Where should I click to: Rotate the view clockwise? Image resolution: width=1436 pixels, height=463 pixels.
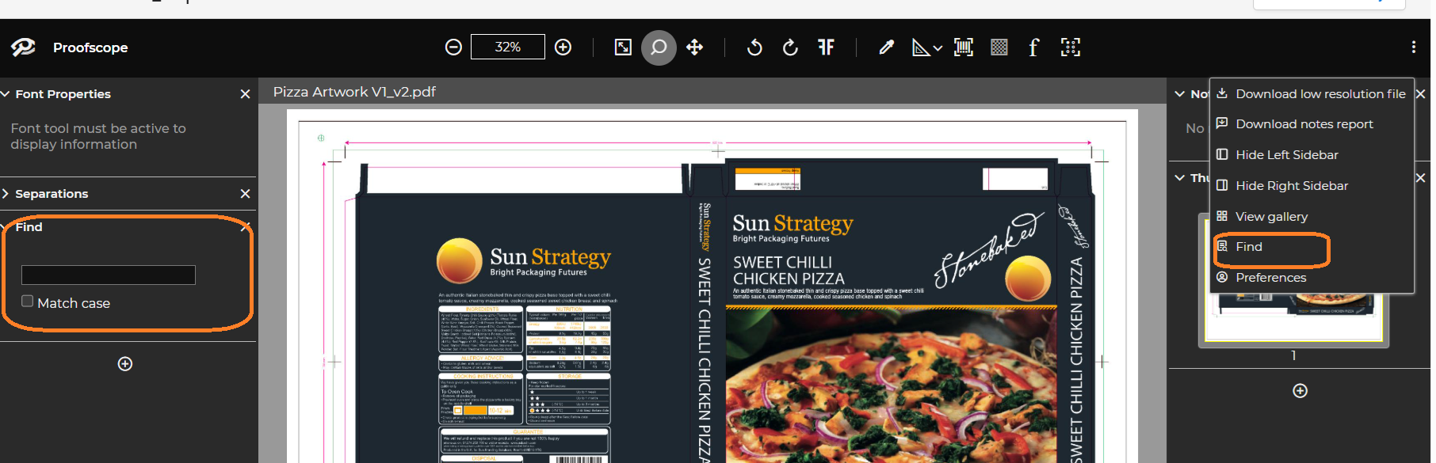[x=790, y=47]
